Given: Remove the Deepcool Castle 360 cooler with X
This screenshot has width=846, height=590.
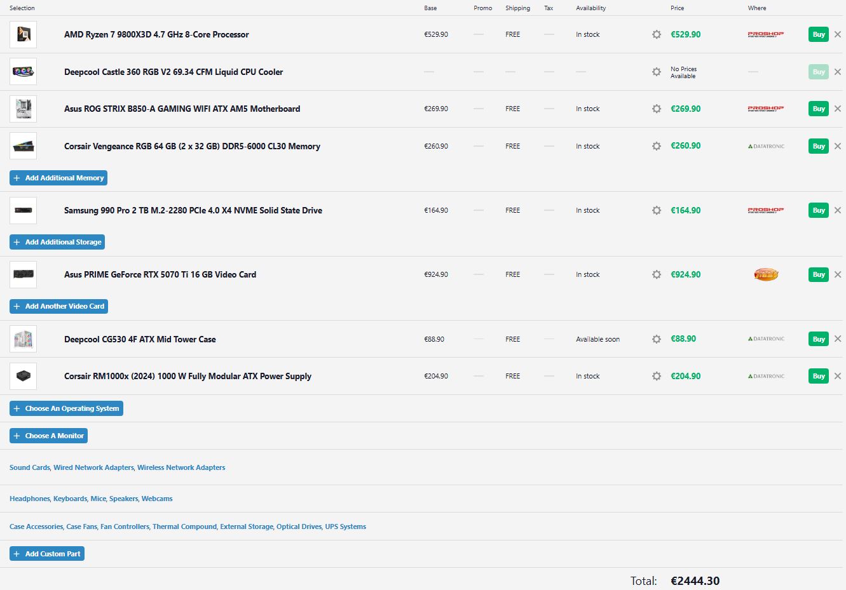Looking at the screenshot, I should (x=838, y=72).
